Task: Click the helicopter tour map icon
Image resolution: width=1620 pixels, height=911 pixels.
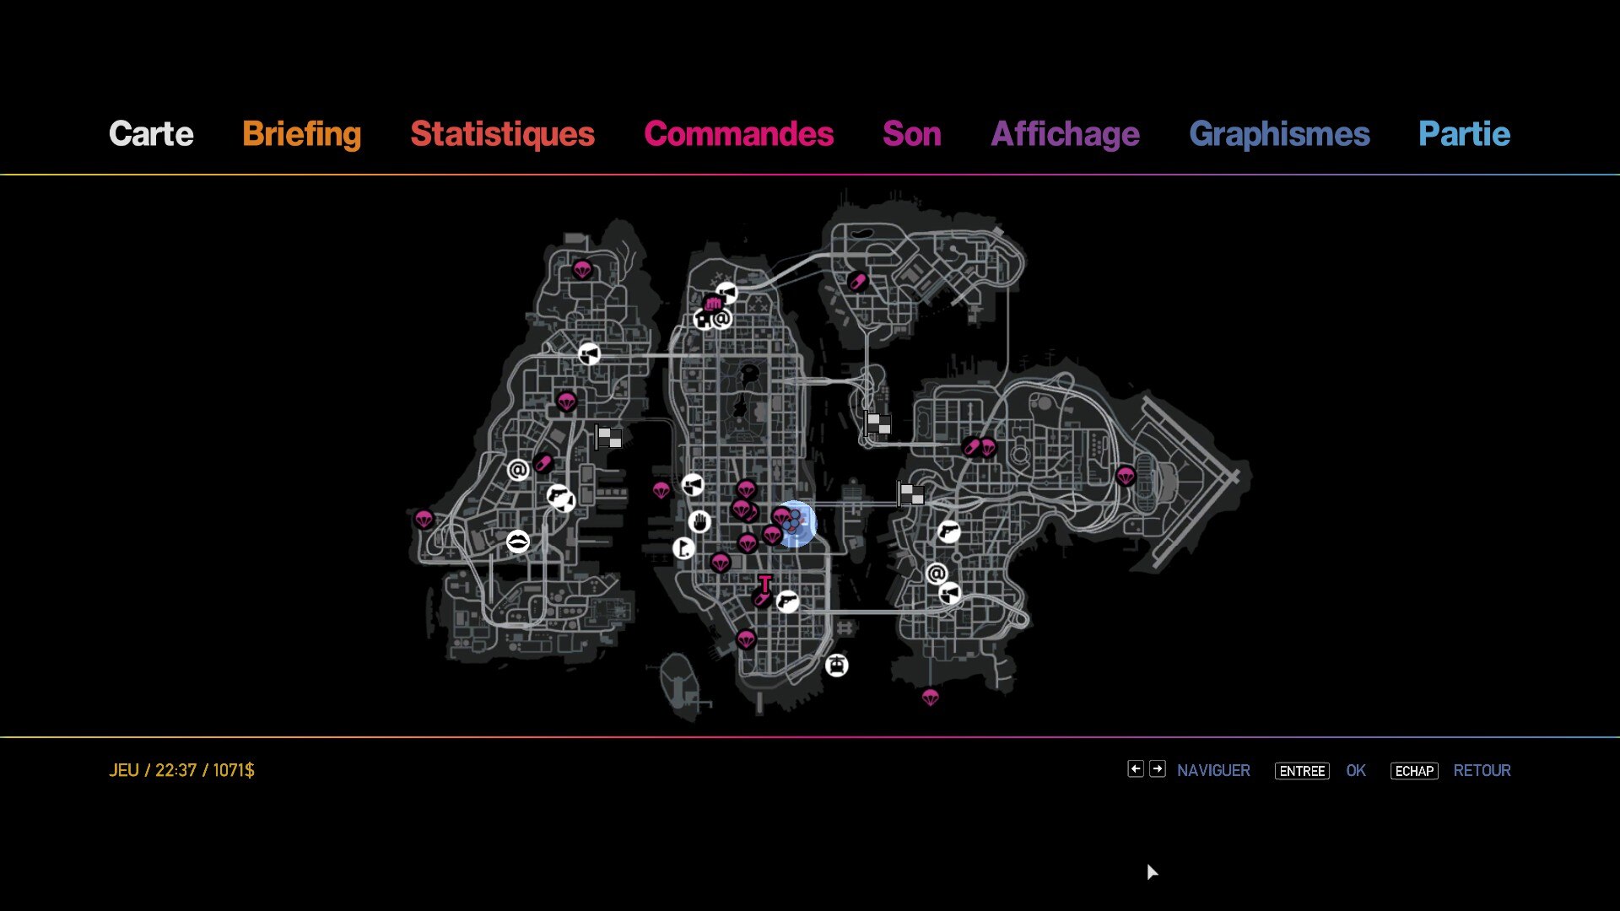Action: click(x=836, y=666)
